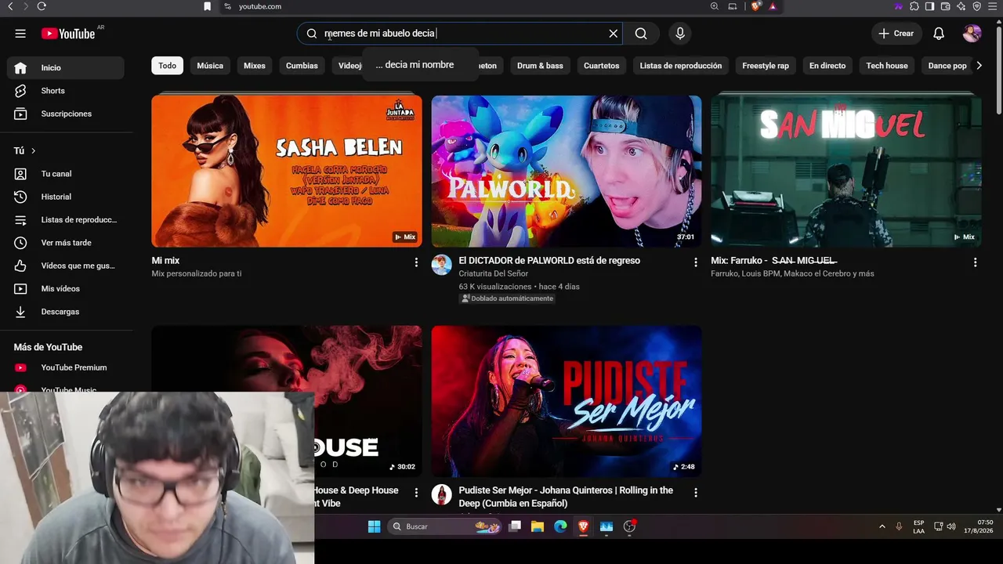
Task: Start voice search with the microphone
Action: coord(680,34)
